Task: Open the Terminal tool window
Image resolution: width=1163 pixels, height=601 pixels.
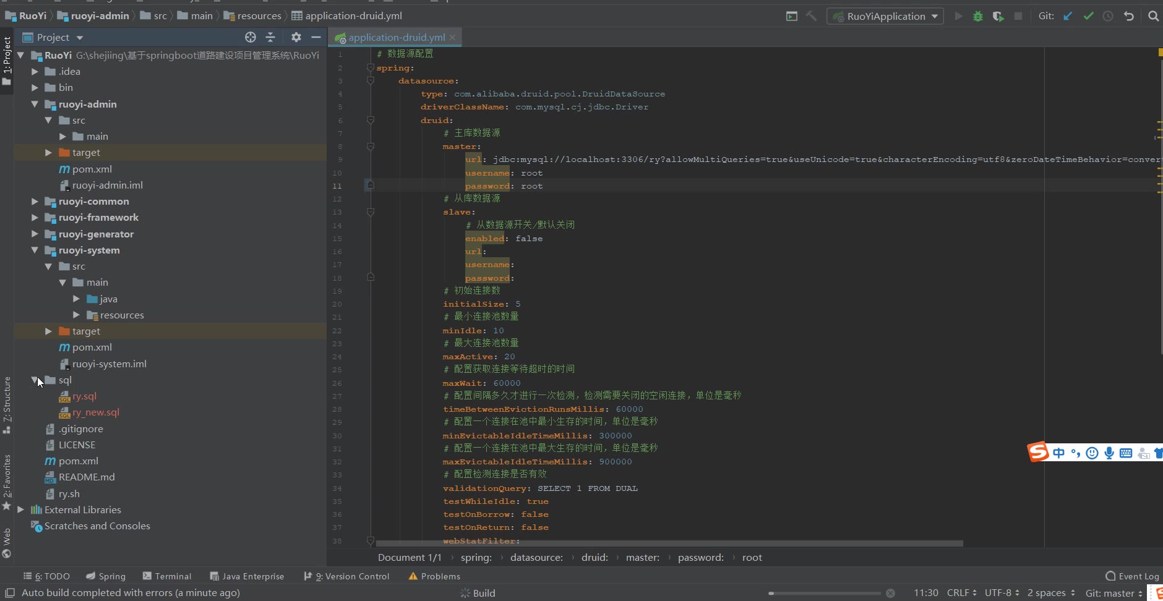Action: 167,576
